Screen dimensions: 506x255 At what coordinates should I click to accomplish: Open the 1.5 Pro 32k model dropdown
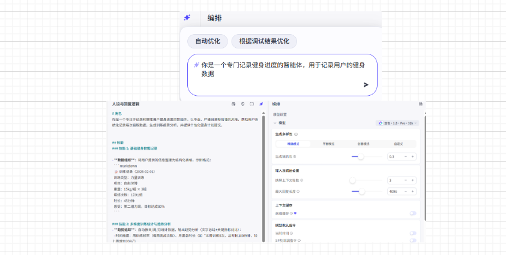[397, 123]
